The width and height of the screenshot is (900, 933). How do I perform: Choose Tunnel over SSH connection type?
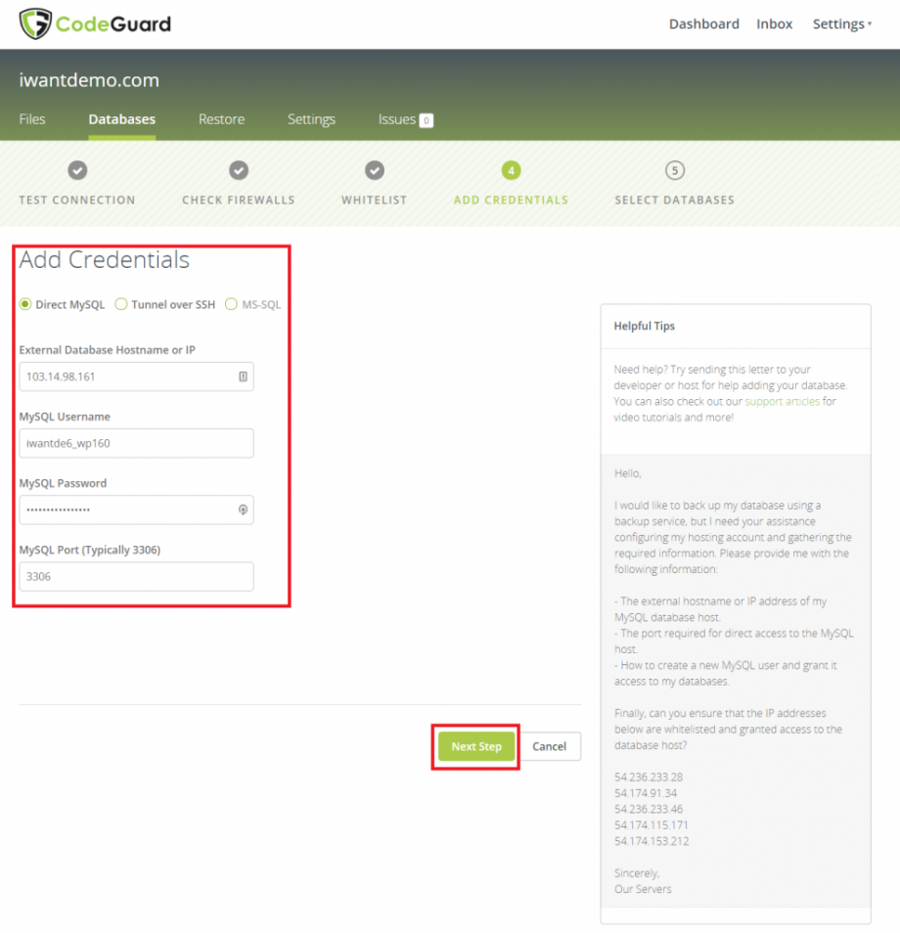[120, 304]
